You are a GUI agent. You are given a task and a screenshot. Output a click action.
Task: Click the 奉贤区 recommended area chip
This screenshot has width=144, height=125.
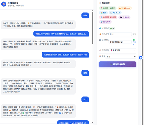click(x=112, y=28)
